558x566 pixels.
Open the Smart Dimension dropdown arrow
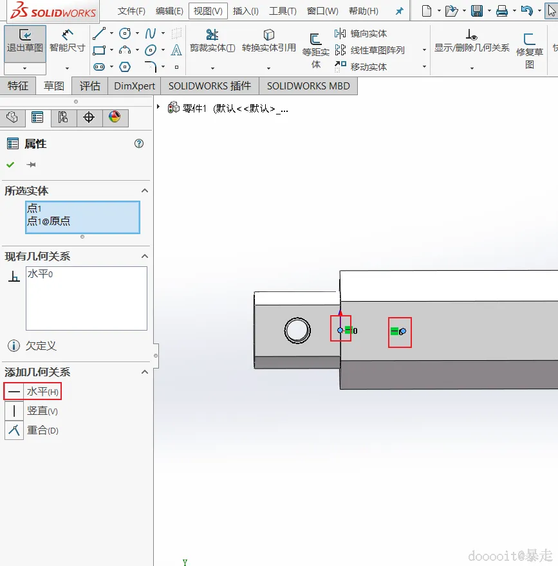pos(67,68)
